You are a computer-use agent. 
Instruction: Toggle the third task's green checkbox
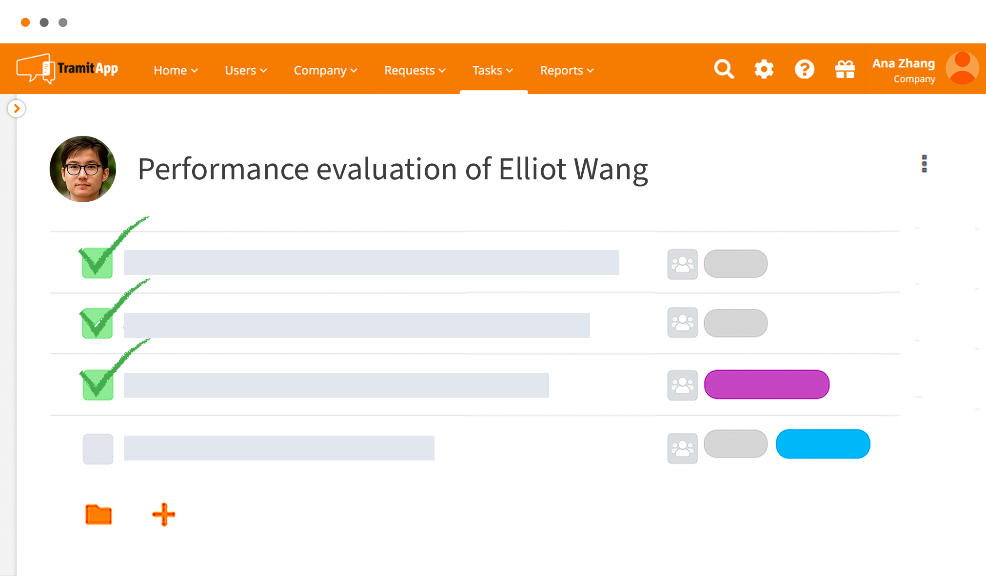[x=98, y=385]
